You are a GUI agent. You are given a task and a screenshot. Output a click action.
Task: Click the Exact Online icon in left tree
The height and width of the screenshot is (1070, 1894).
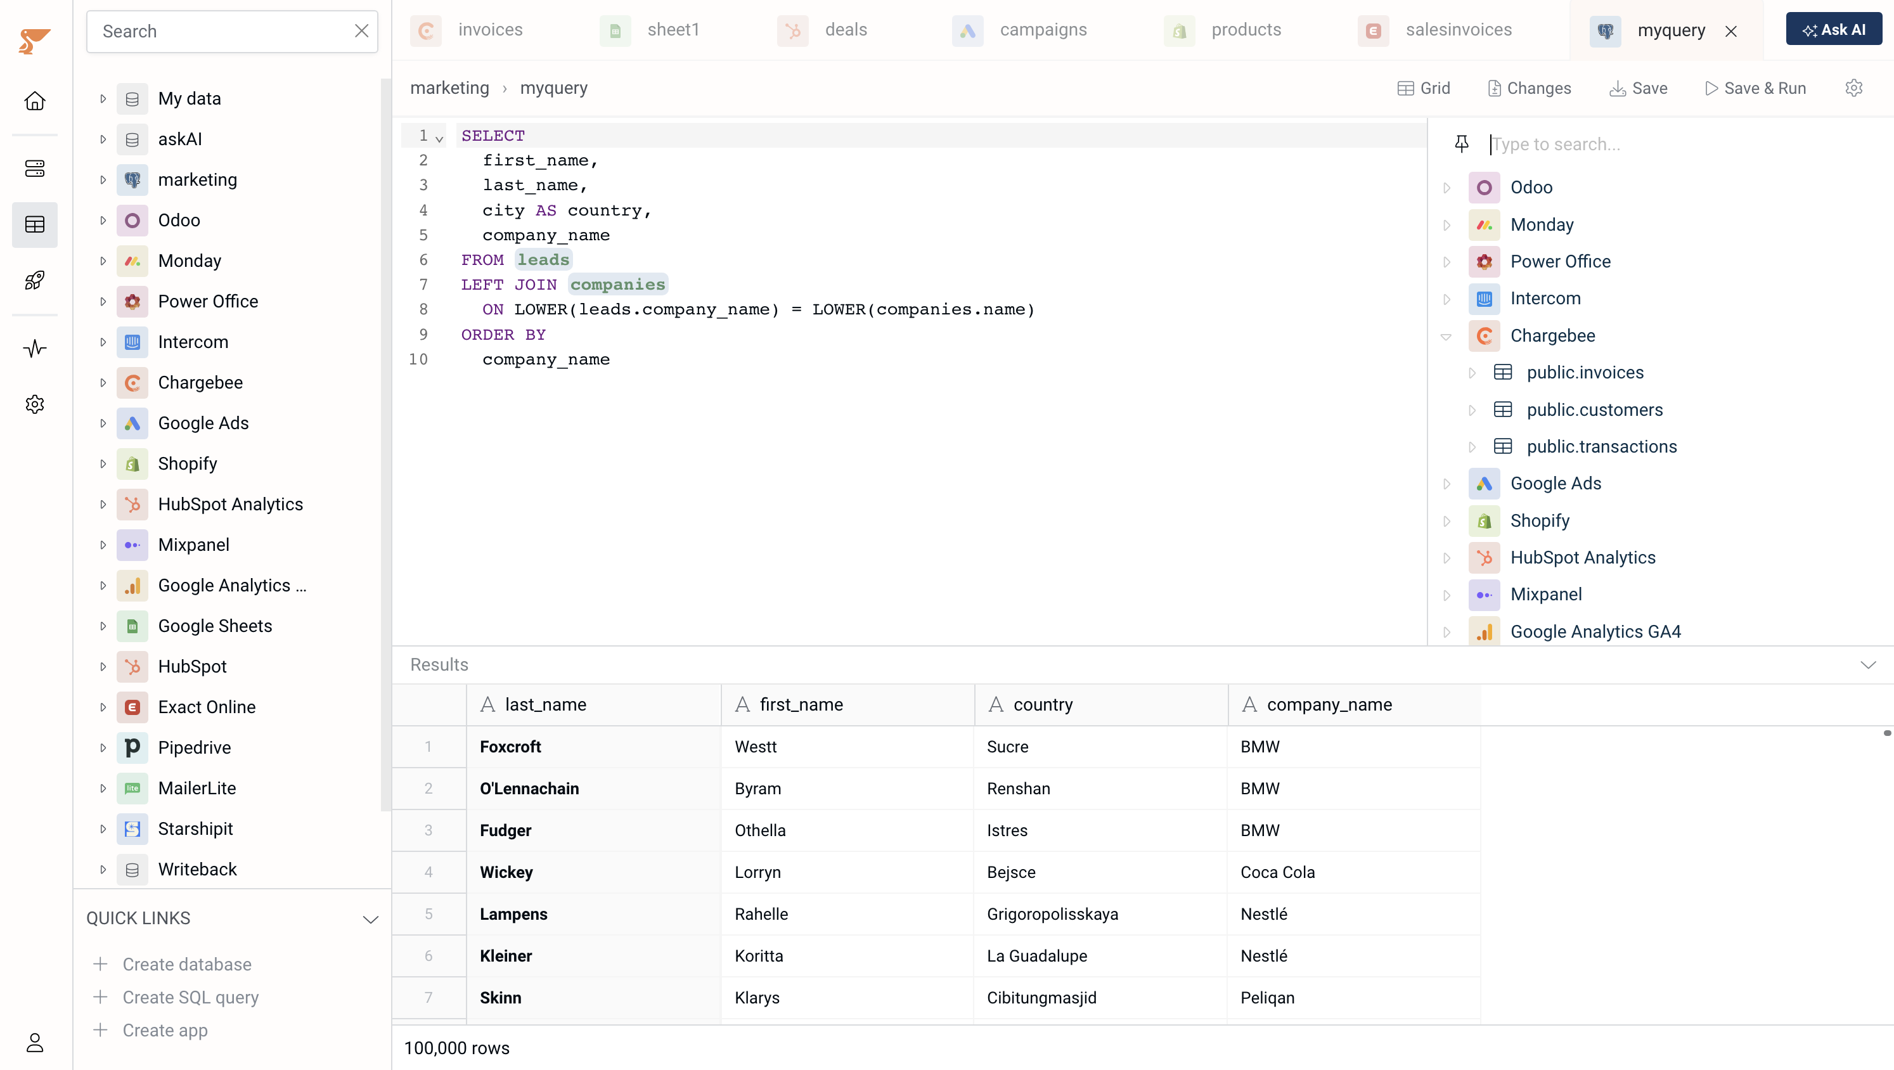132,707
